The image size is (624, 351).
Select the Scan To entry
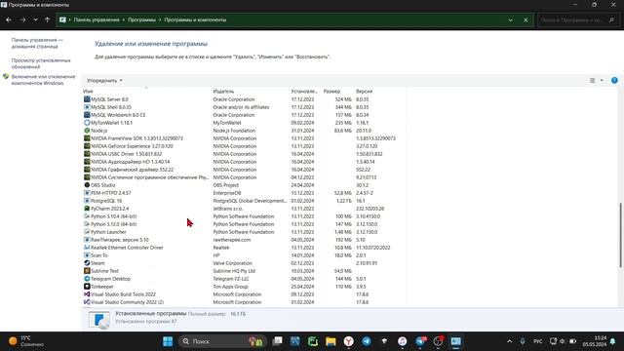[x=244, y=255]
